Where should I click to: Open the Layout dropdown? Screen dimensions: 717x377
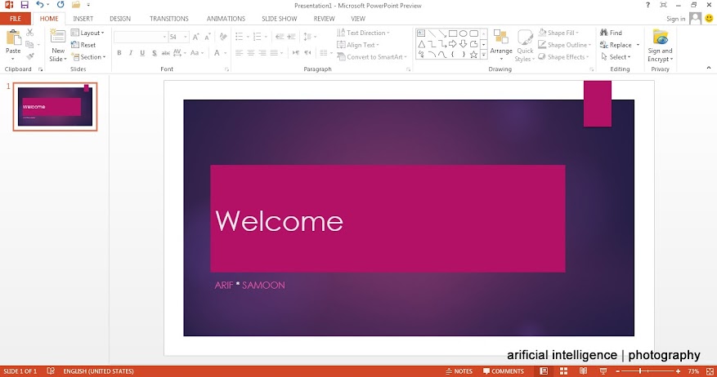click(x=87, y=33)
